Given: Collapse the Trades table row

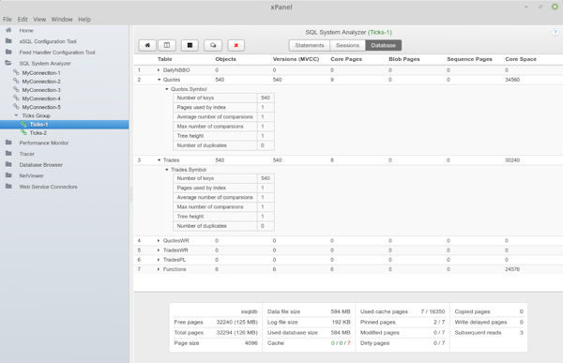Looking at the screenshot, I should 159,160.
